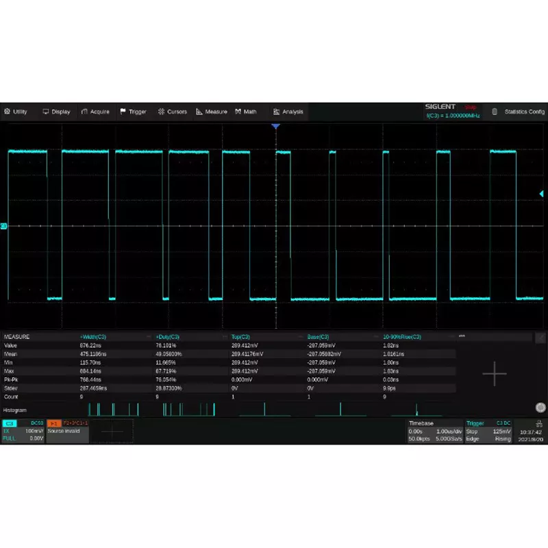Select the +Duty(C3) measurement header
Image resolution: width=548 pixels, height=548 pixels.
(x=167, y=337)
